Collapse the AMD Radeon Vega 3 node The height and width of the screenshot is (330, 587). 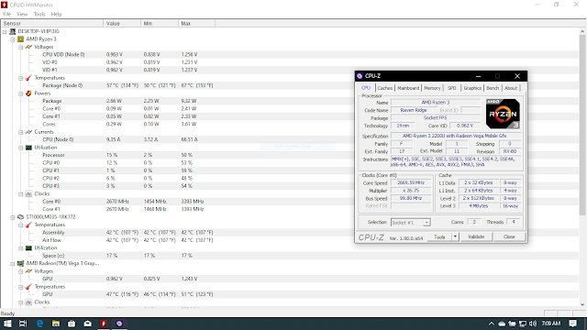point(13,263)
